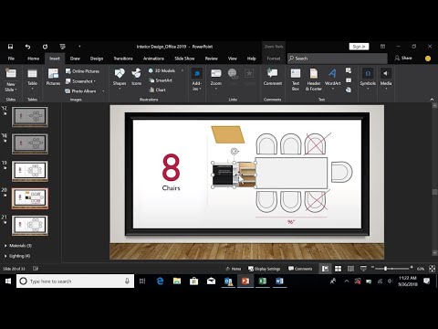This screenshot has width=438, height=329.
Task: Start Slide Show from status bar
Action: (363, 269)
